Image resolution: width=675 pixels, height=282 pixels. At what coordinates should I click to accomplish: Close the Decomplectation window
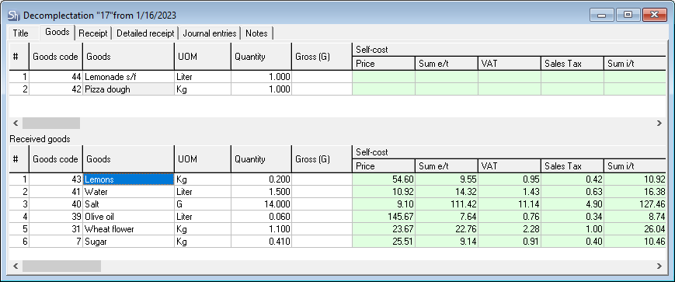[654, 15]
